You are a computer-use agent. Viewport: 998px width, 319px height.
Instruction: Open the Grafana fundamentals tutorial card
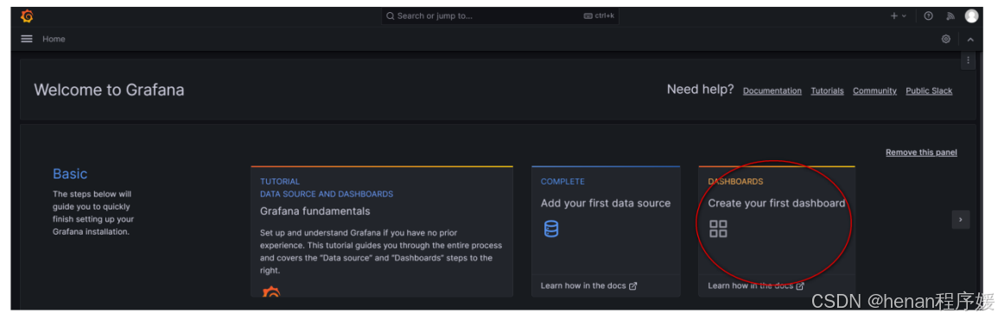(382, 231)
